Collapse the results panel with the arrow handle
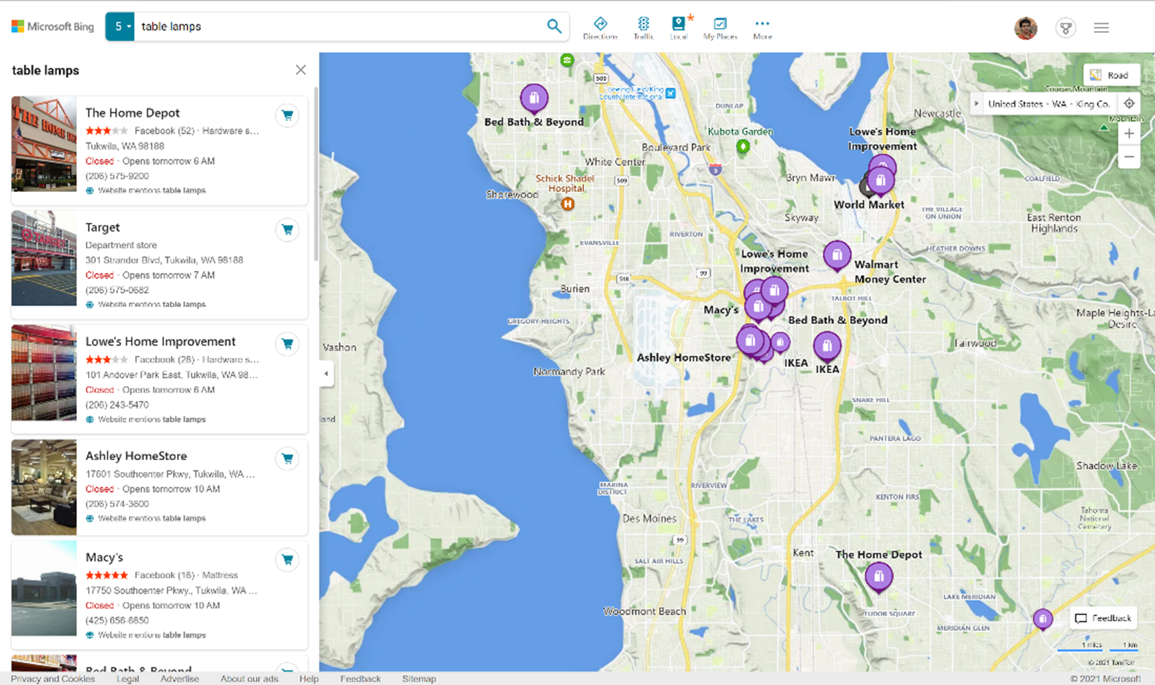The width and height of the screenshot is (1155, 685). coord(326,374)
